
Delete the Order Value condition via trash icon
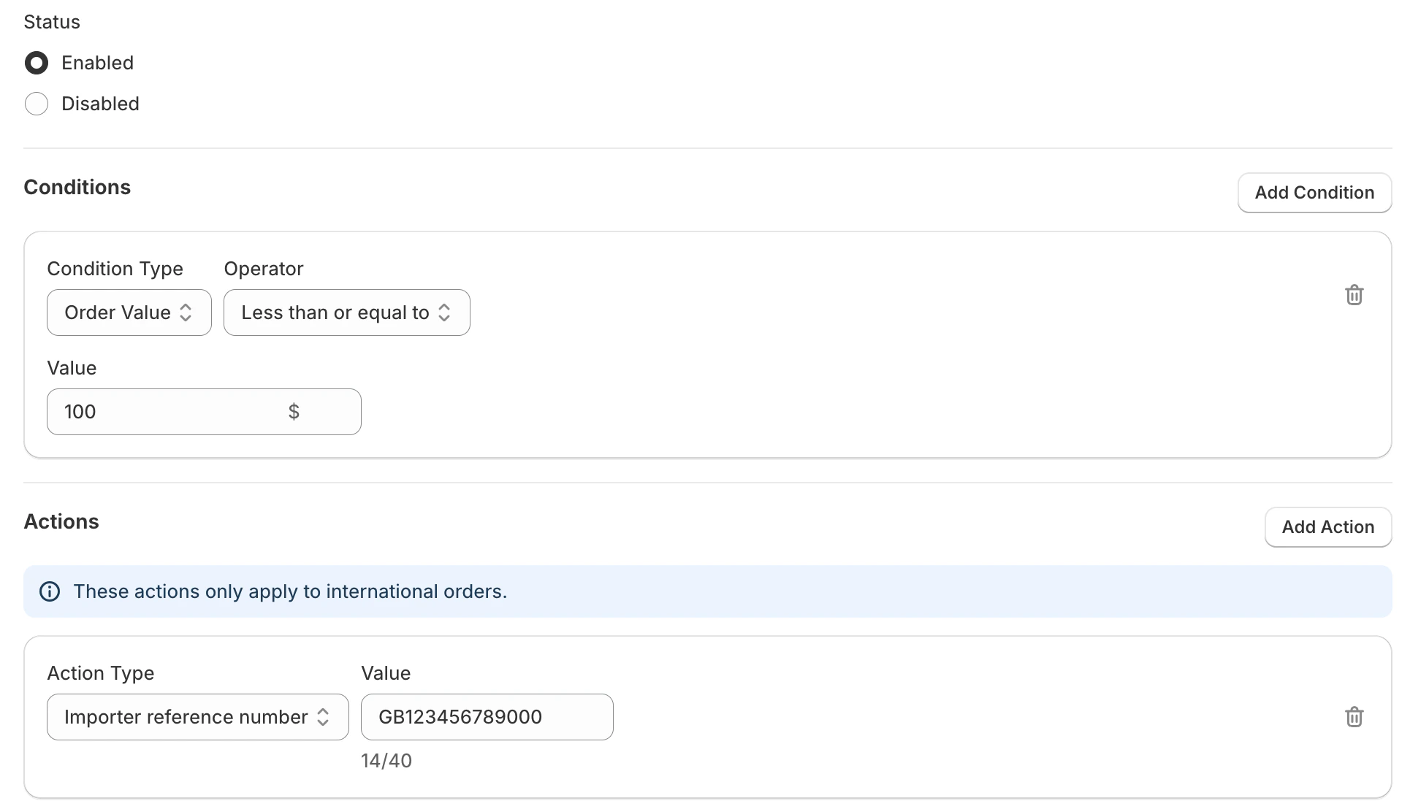pyautogui.click(x=1354, y=295)
